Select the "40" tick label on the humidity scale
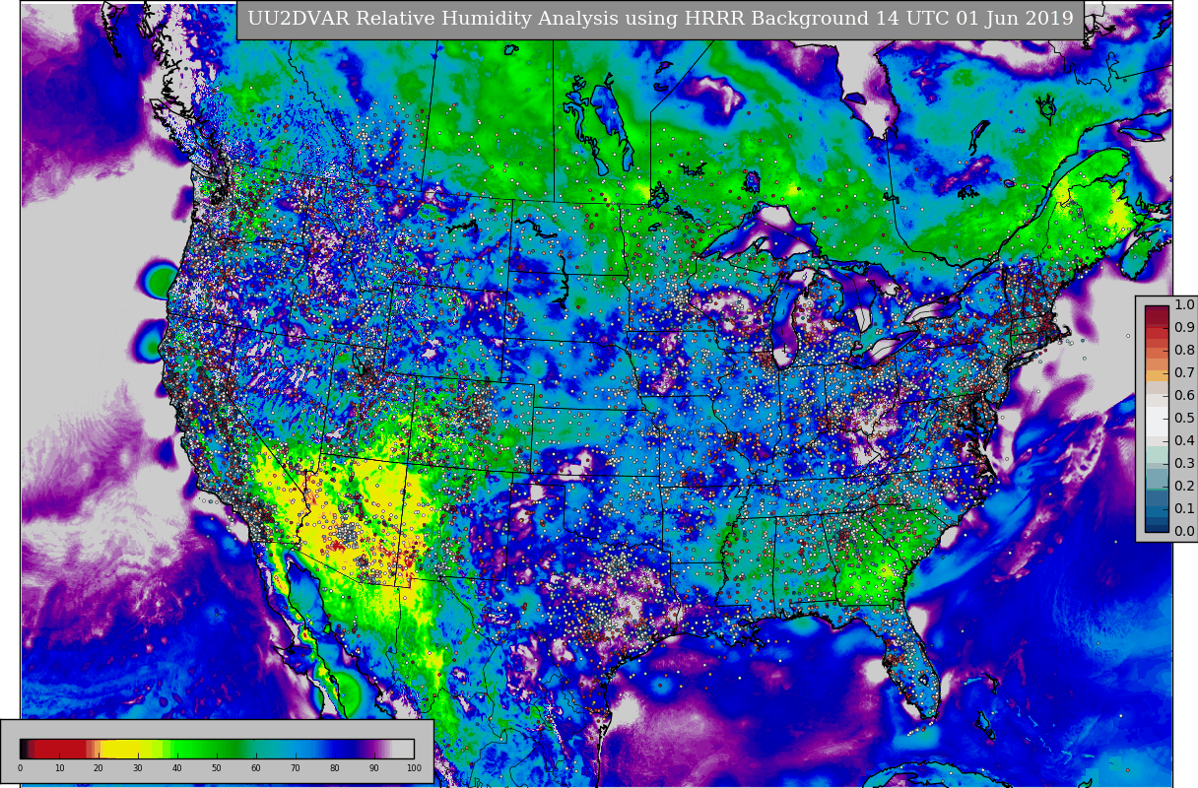1198x788 pixels. pyautogui.click(x=177, y=768)
